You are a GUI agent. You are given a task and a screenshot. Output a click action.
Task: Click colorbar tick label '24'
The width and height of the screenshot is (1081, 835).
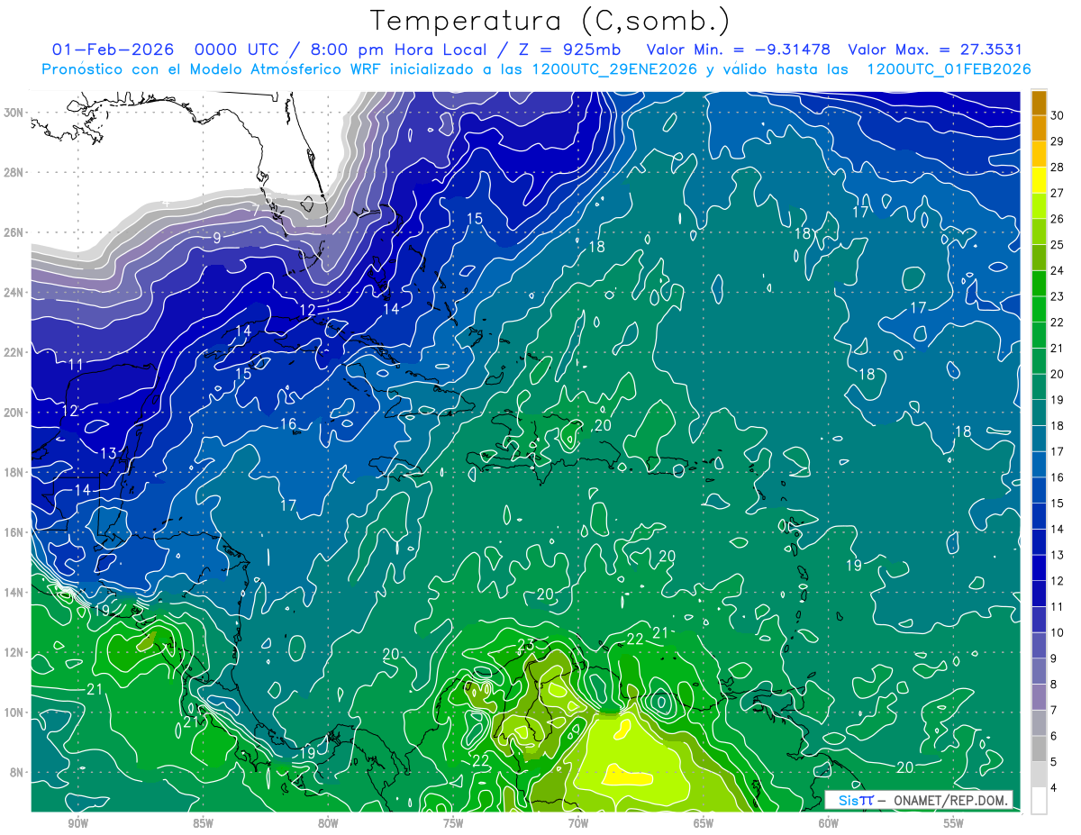[1058, 270]
